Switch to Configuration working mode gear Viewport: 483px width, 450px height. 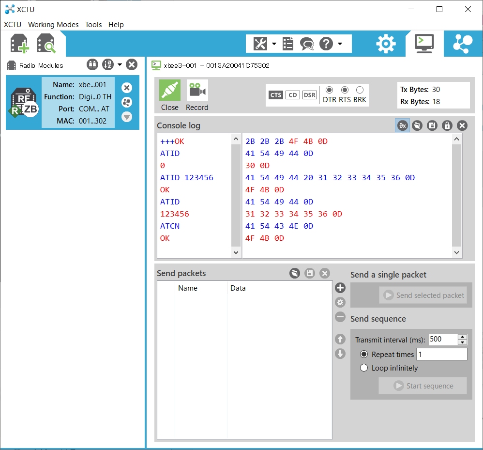386,44
